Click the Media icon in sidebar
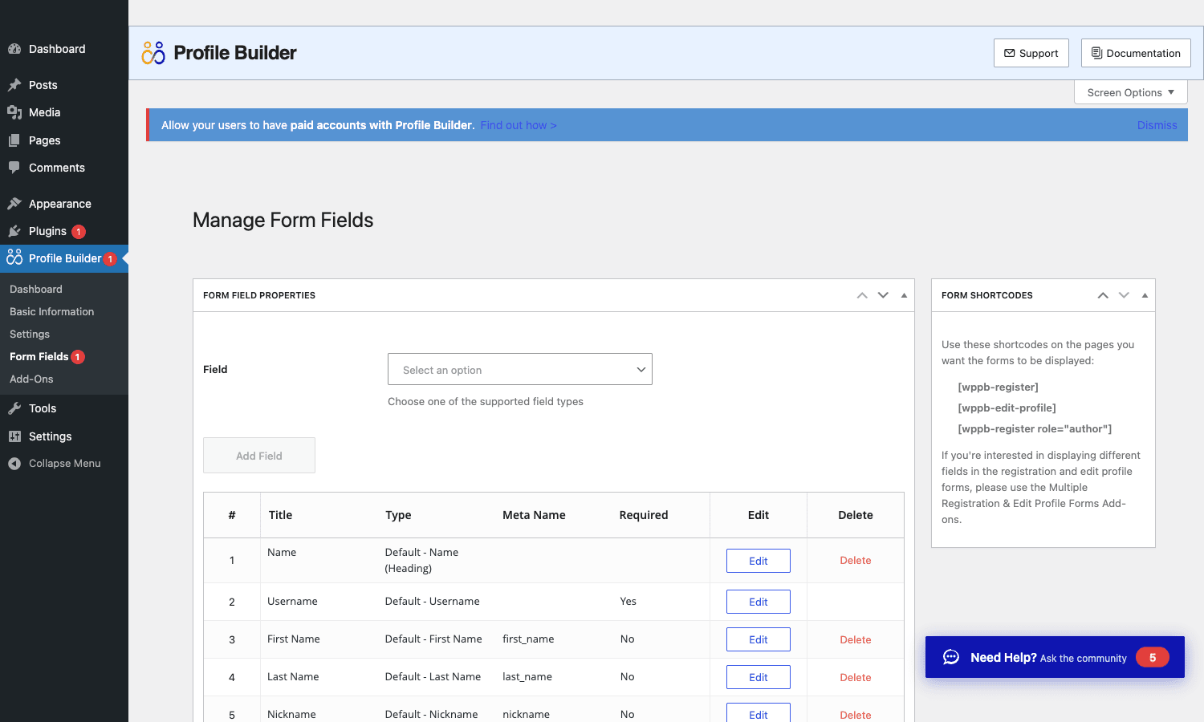 click(14, 112)
